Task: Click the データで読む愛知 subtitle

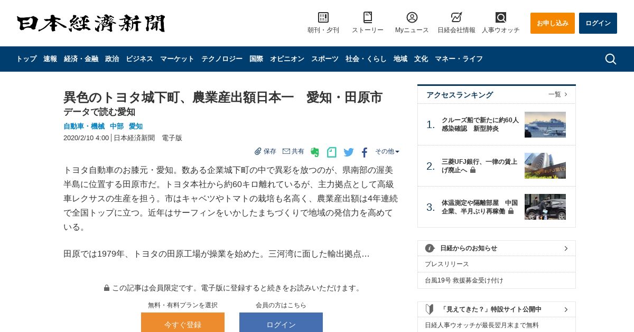Action: click(x=99, y=112)
